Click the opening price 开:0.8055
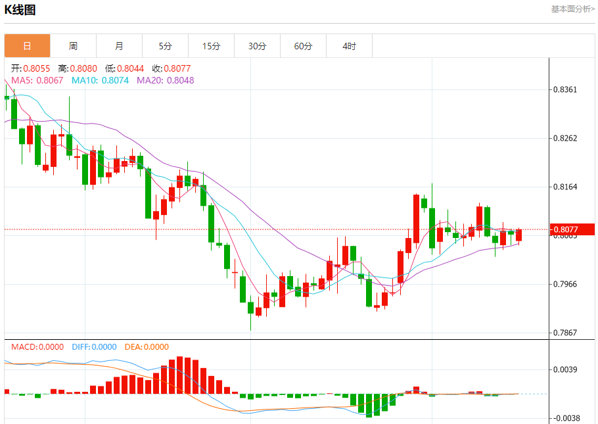598x424 pixels. (30, 68)
